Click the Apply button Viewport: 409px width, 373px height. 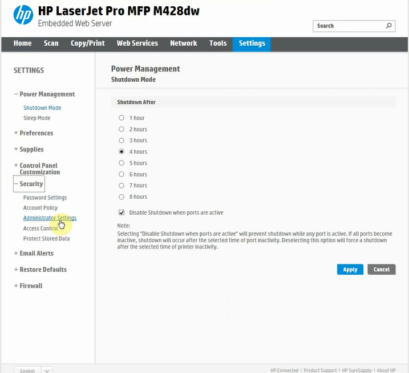click(350, 270)
